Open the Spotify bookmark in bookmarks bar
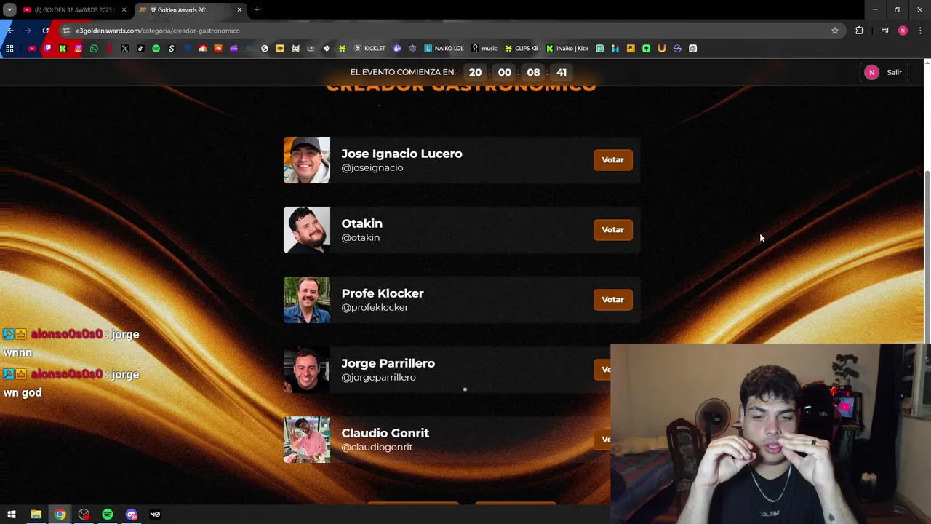This screenshot has width=931, height=524. [156, 49]
